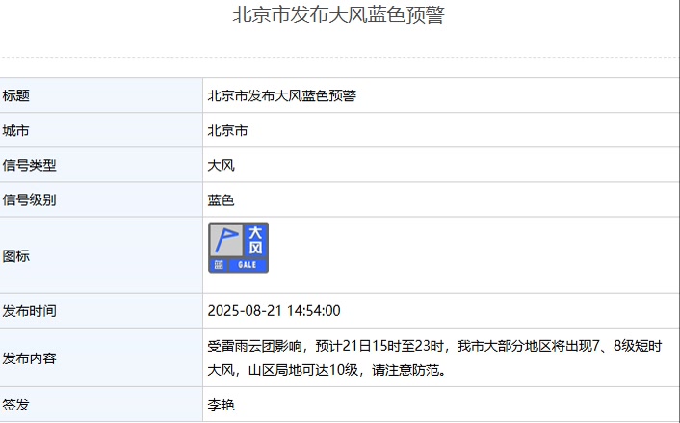Click the signal level value 蓝色

pos(222,200)
